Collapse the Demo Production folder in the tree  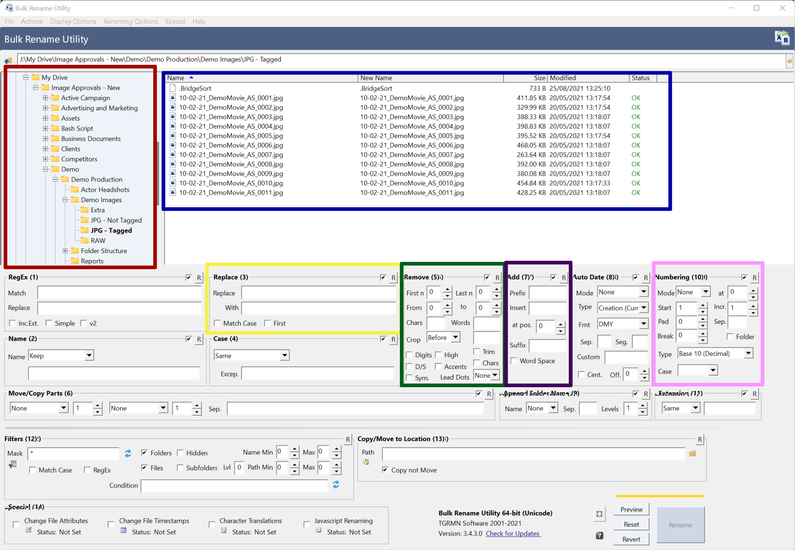55,179
